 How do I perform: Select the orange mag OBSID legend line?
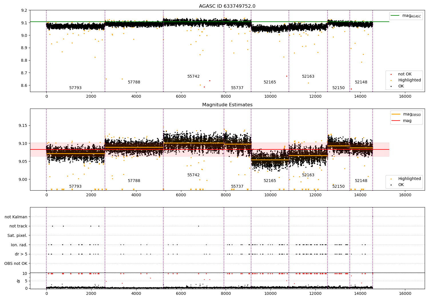tap(396, 114)
